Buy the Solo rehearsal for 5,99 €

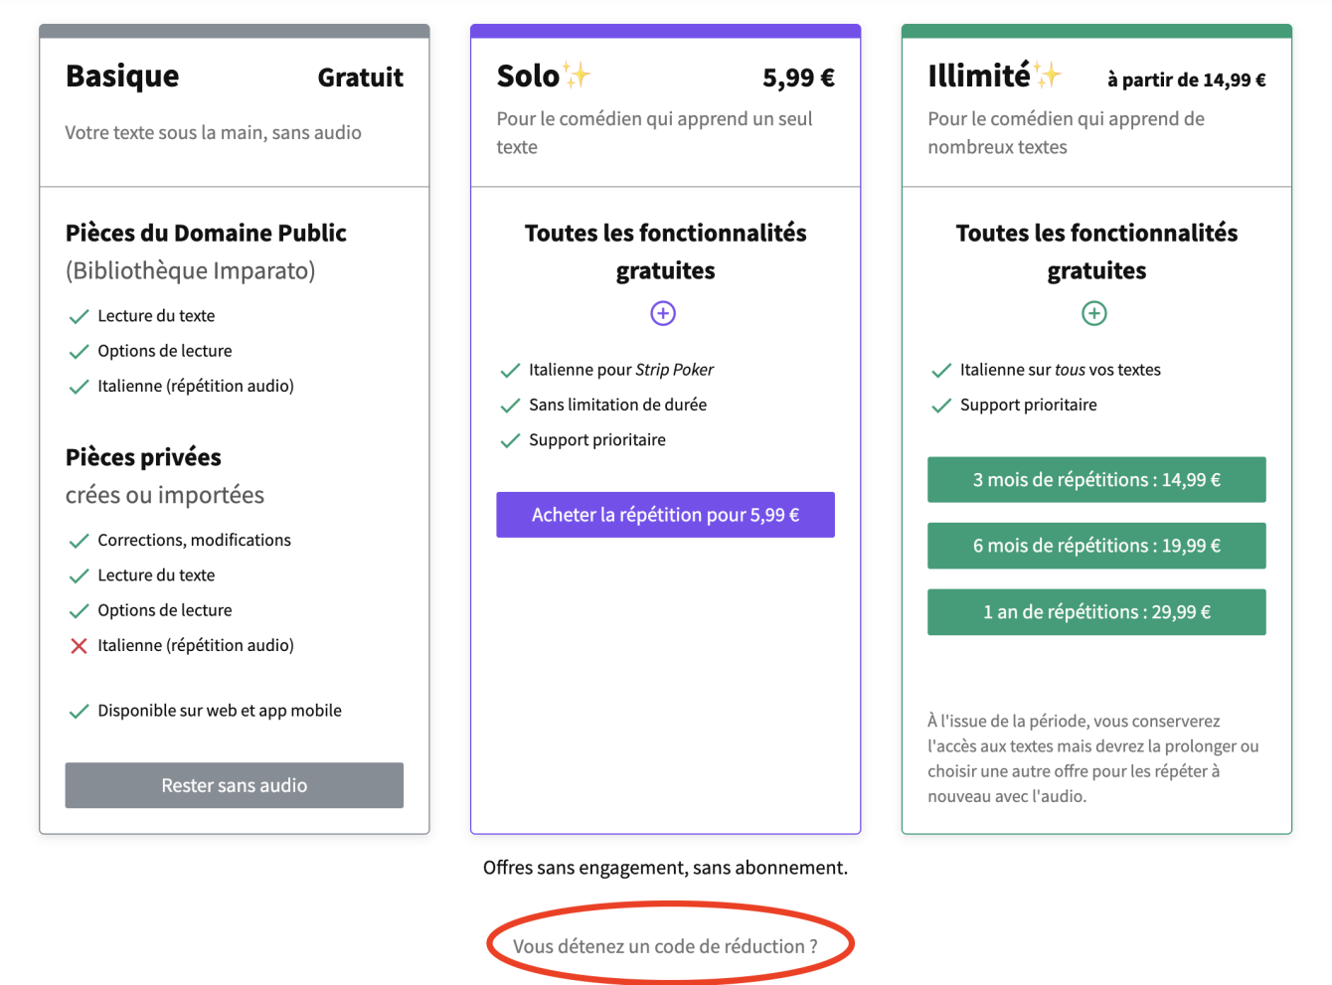tap(665, 515)
